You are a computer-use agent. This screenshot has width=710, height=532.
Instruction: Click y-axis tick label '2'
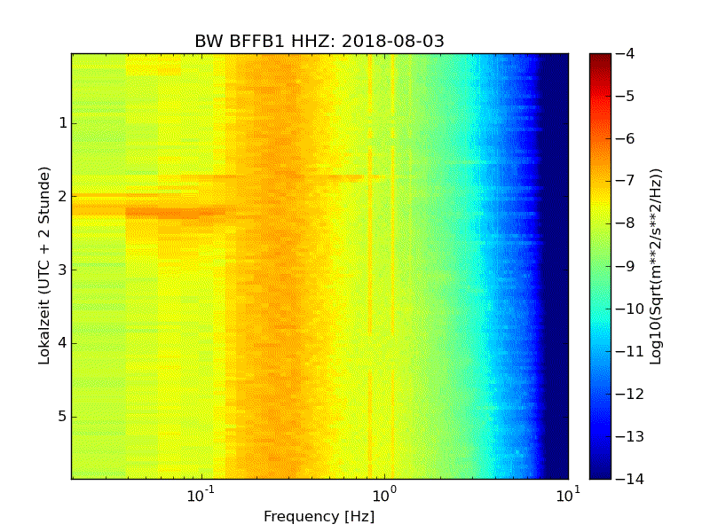(63, 196)
